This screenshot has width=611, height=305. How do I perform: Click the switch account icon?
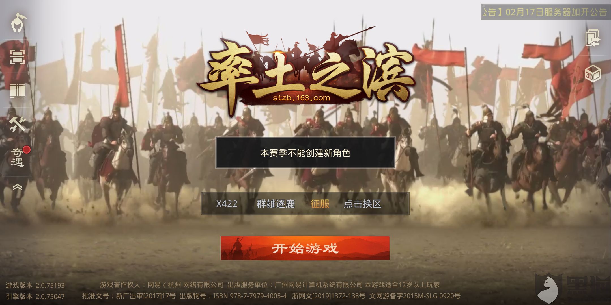(x=593, y=38)
